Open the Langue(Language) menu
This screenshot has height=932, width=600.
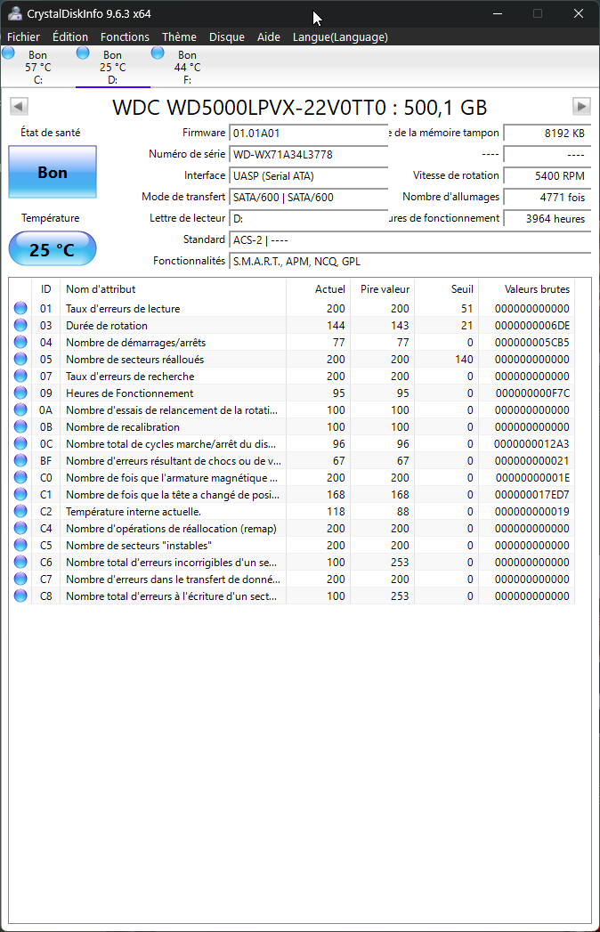(340, 36)
